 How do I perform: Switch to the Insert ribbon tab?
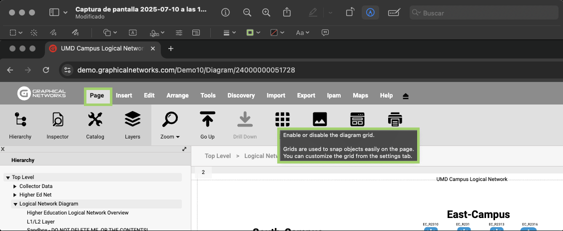124,95
